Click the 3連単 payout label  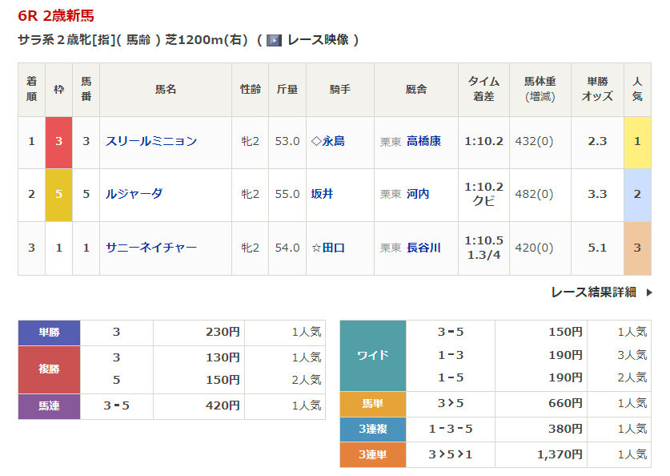pyautogui.click(x=372, y=454)
